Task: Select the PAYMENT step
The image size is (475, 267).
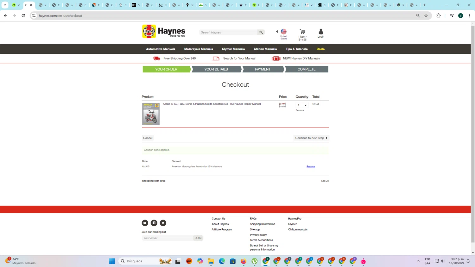Action: pyautogui.click(x=263, y=69)
